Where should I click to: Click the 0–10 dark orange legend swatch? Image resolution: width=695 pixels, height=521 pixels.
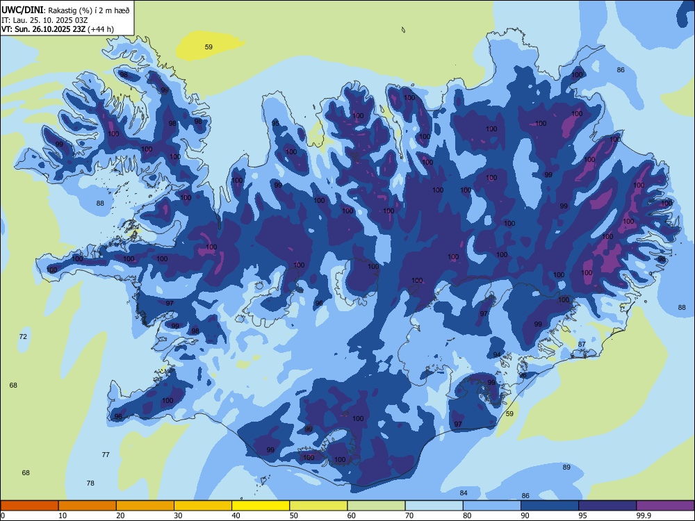pyautogui.click(x=29, y=506)
